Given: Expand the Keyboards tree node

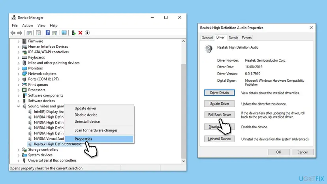Looking at the screenshot, I should (x=18, y=58).
